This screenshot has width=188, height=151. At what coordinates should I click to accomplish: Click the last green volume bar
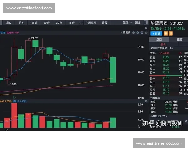(113, 123)
